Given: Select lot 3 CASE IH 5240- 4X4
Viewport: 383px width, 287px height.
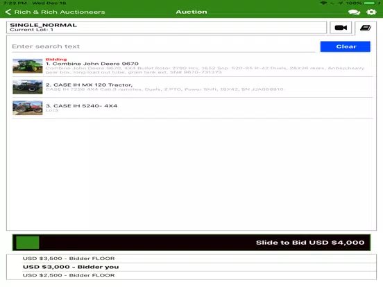Looking at the screenshot, I should [193, 108].
